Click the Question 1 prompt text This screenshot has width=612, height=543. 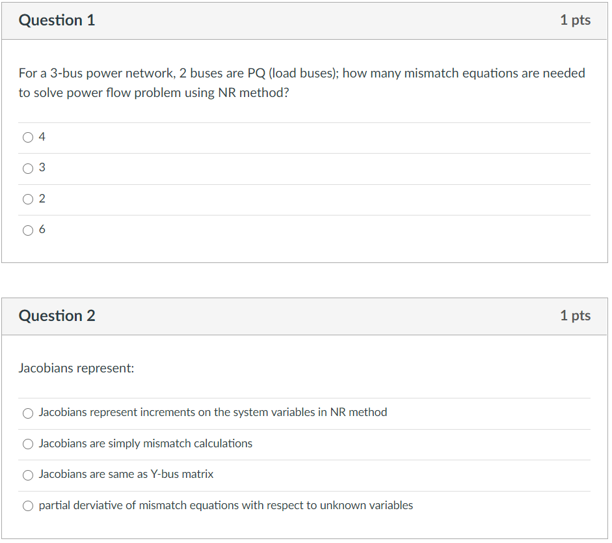301,83
